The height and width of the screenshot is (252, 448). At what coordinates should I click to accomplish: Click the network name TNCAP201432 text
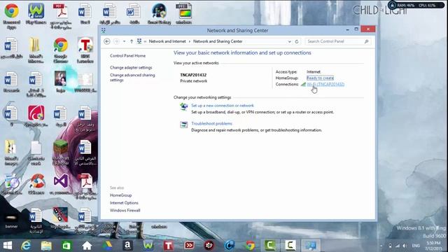click(x=193, y=75)
